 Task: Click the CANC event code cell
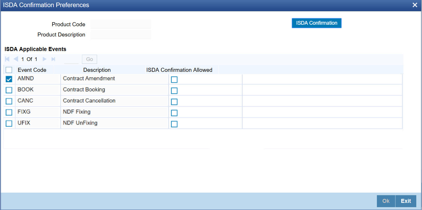coord(38,101)
